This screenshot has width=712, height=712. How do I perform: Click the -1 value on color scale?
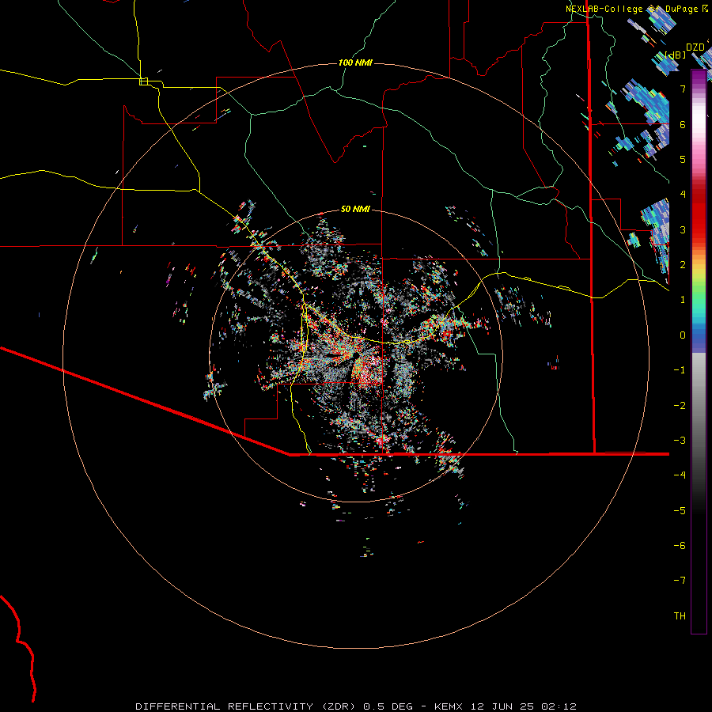[680, 370]
